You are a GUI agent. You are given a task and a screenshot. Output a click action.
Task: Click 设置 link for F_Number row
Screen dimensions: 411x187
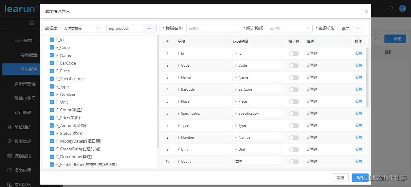[359, 137]
